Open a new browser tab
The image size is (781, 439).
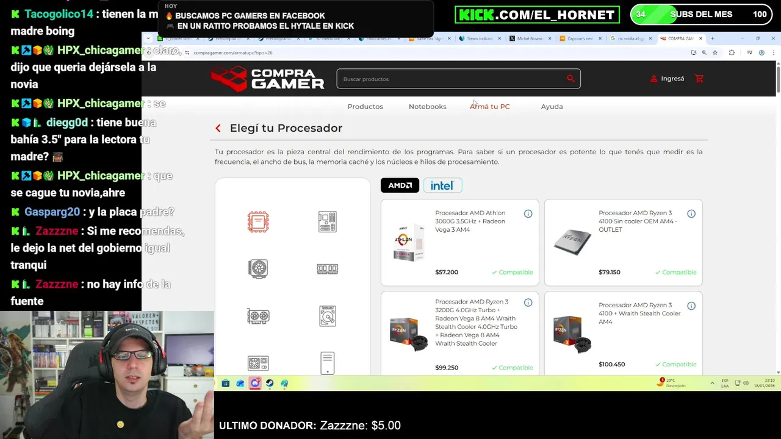713,38
